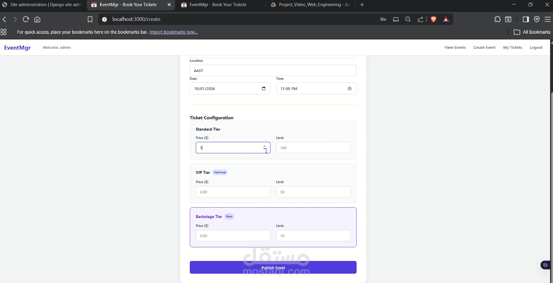Click the EventMgr logo
This screenshot has height=283, width=553.
(17, 48)
